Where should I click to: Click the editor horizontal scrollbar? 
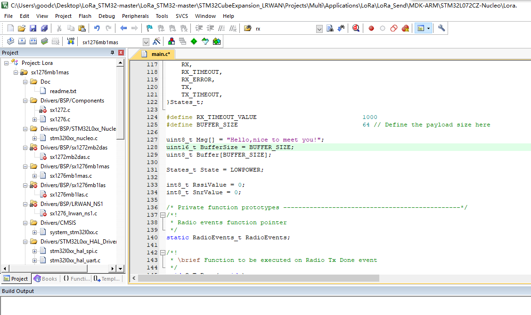[259, 278]
